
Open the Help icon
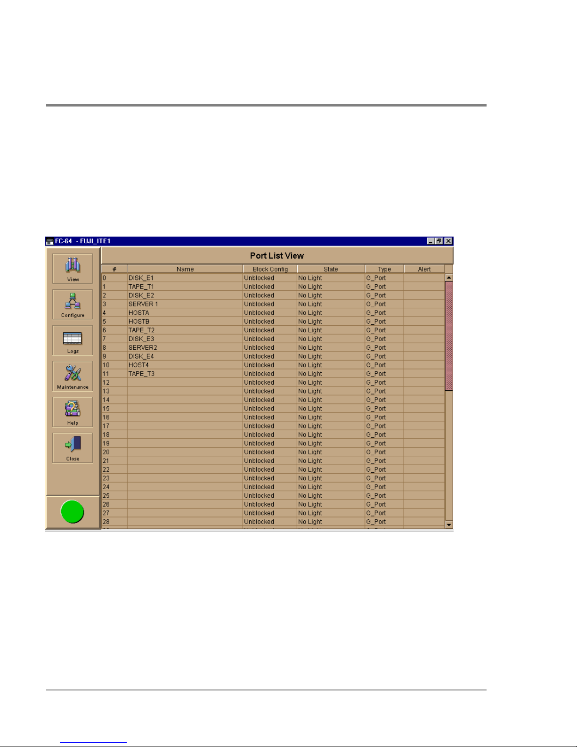coord(73,410)
